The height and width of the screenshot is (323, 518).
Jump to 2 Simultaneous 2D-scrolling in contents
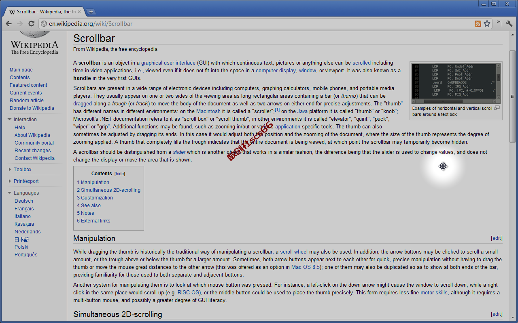click(x=109, y=190)
